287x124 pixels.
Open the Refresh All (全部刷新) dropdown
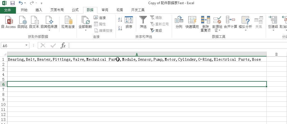click(x=85, y=30)
